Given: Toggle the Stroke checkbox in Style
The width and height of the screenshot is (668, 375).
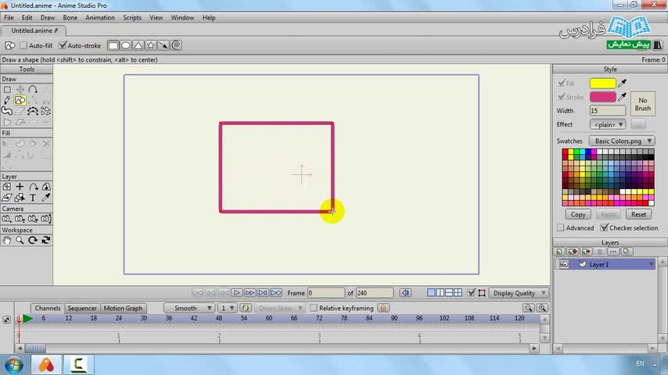Looking at the screenshot, I should 561,97.
